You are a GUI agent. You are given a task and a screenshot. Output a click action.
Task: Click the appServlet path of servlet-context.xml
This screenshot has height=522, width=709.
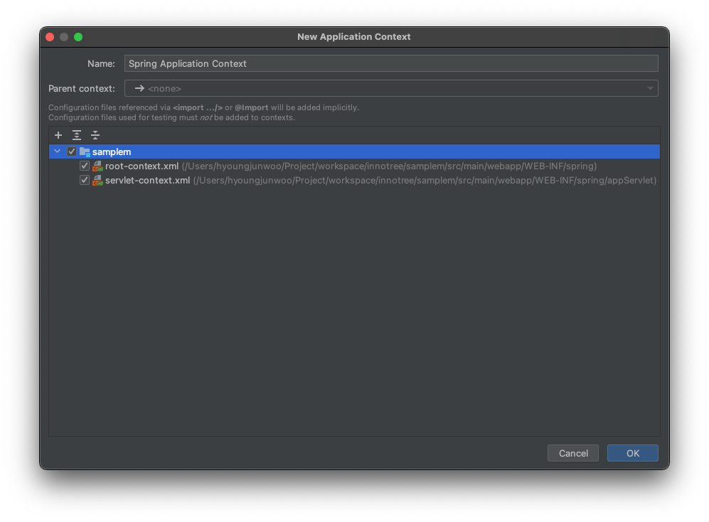425,181
